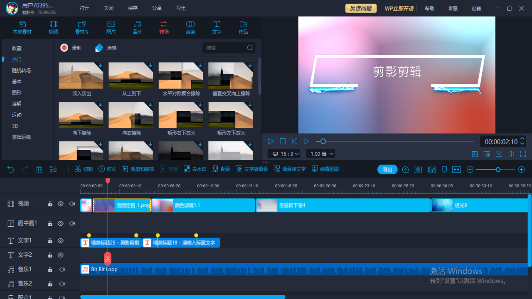Click the 反馈问题 feedback button

point(360,8)
